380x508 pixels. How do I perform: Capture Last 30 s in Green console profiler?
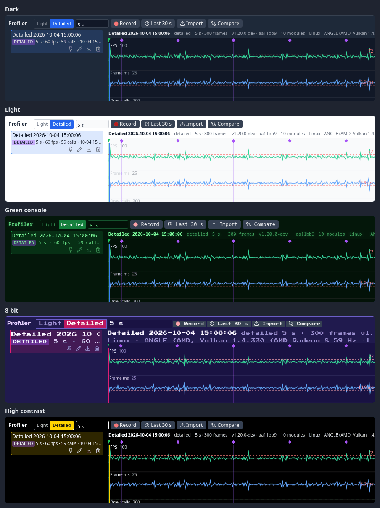185,224
